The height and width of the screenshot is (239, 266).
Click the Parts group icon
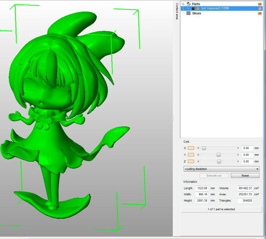pyautogui.click(x=188, y=4)
